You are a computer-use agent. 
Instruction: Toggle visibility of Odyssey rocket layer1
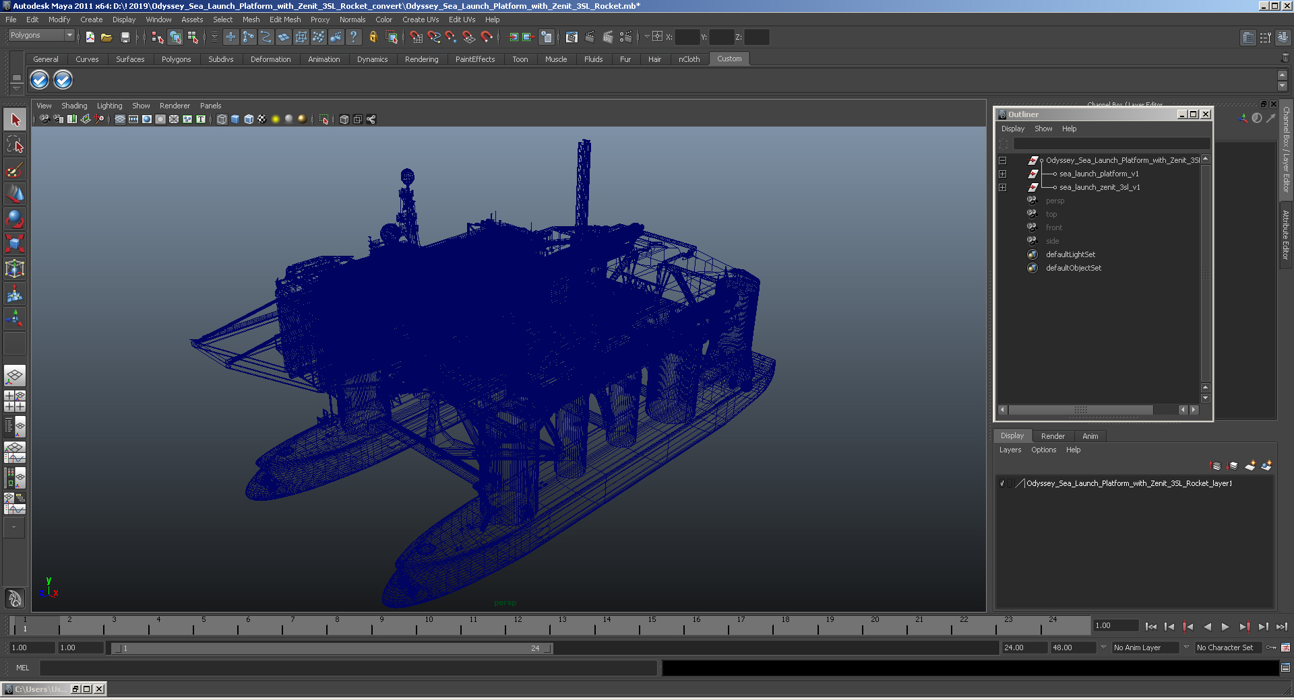coord(1002,483)
